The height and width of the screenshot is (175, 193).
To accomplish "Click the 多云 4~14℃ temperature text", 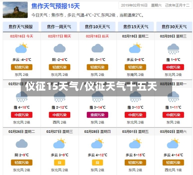I will [173, 155].
